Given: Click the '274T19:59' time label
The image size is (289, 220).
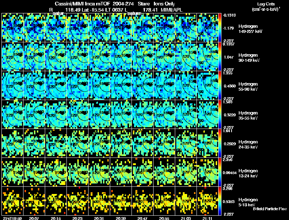Looking at the screenshot, I should click(x=12, y=218).
